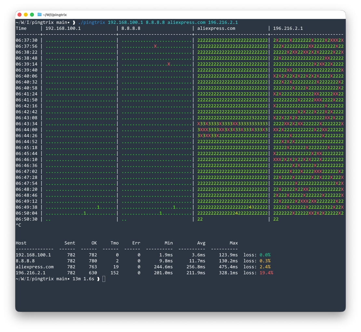This screenshot has height=332, width=361.
Task: Select the 06:50:30 timestamp
Action: (x=26, y=219)
